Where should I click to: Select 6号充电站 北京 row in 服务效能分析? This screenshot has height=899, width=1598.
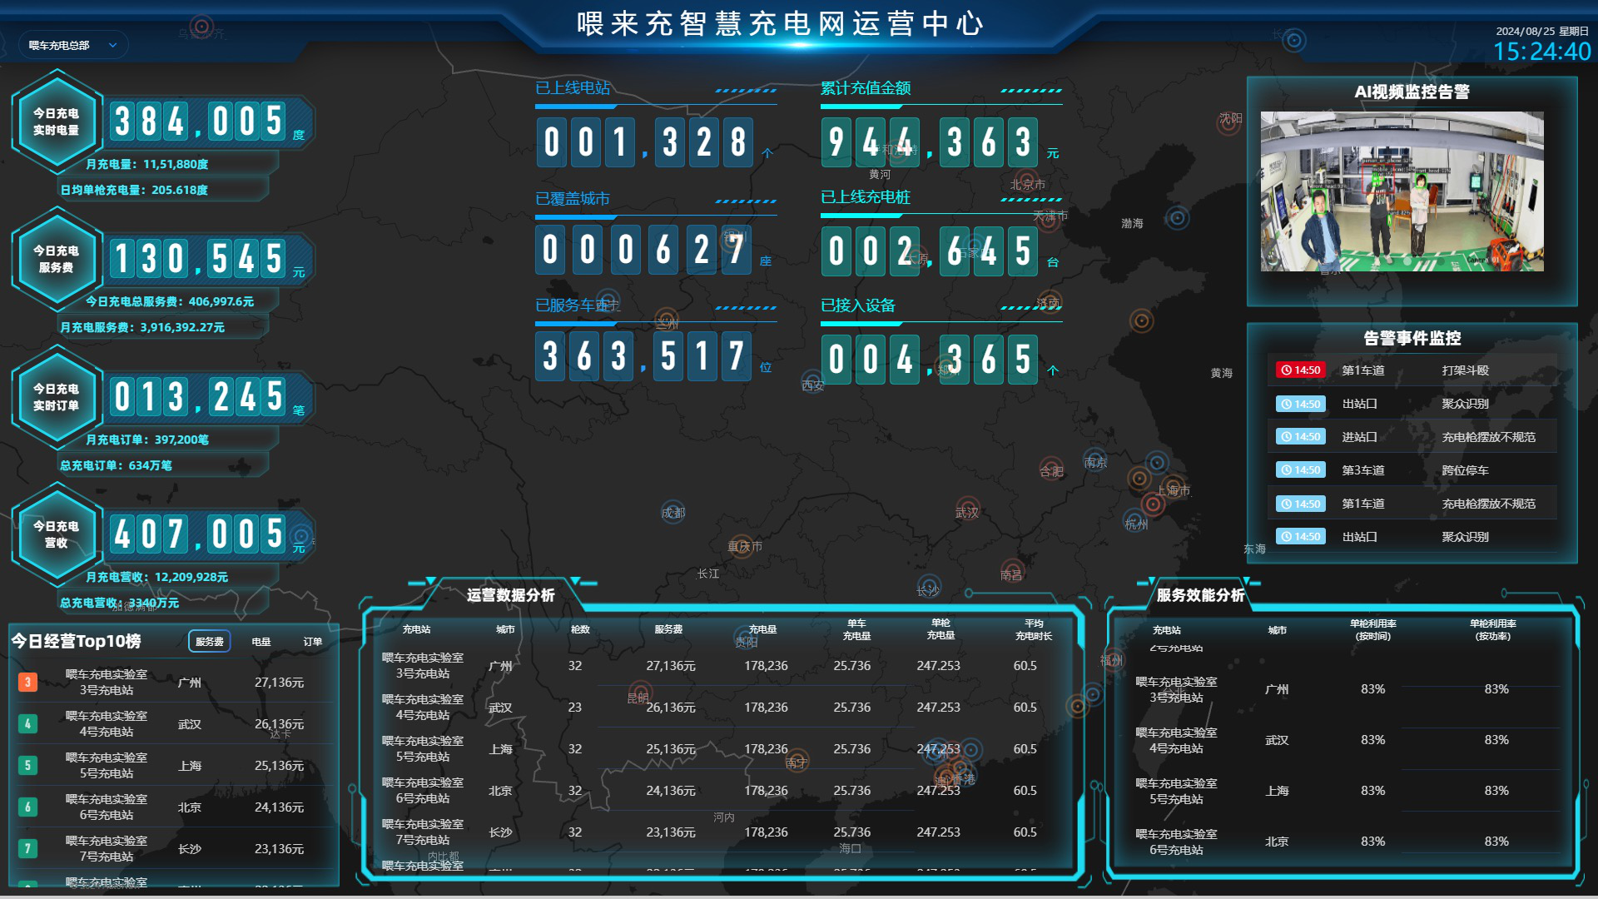click(1346, 842)
